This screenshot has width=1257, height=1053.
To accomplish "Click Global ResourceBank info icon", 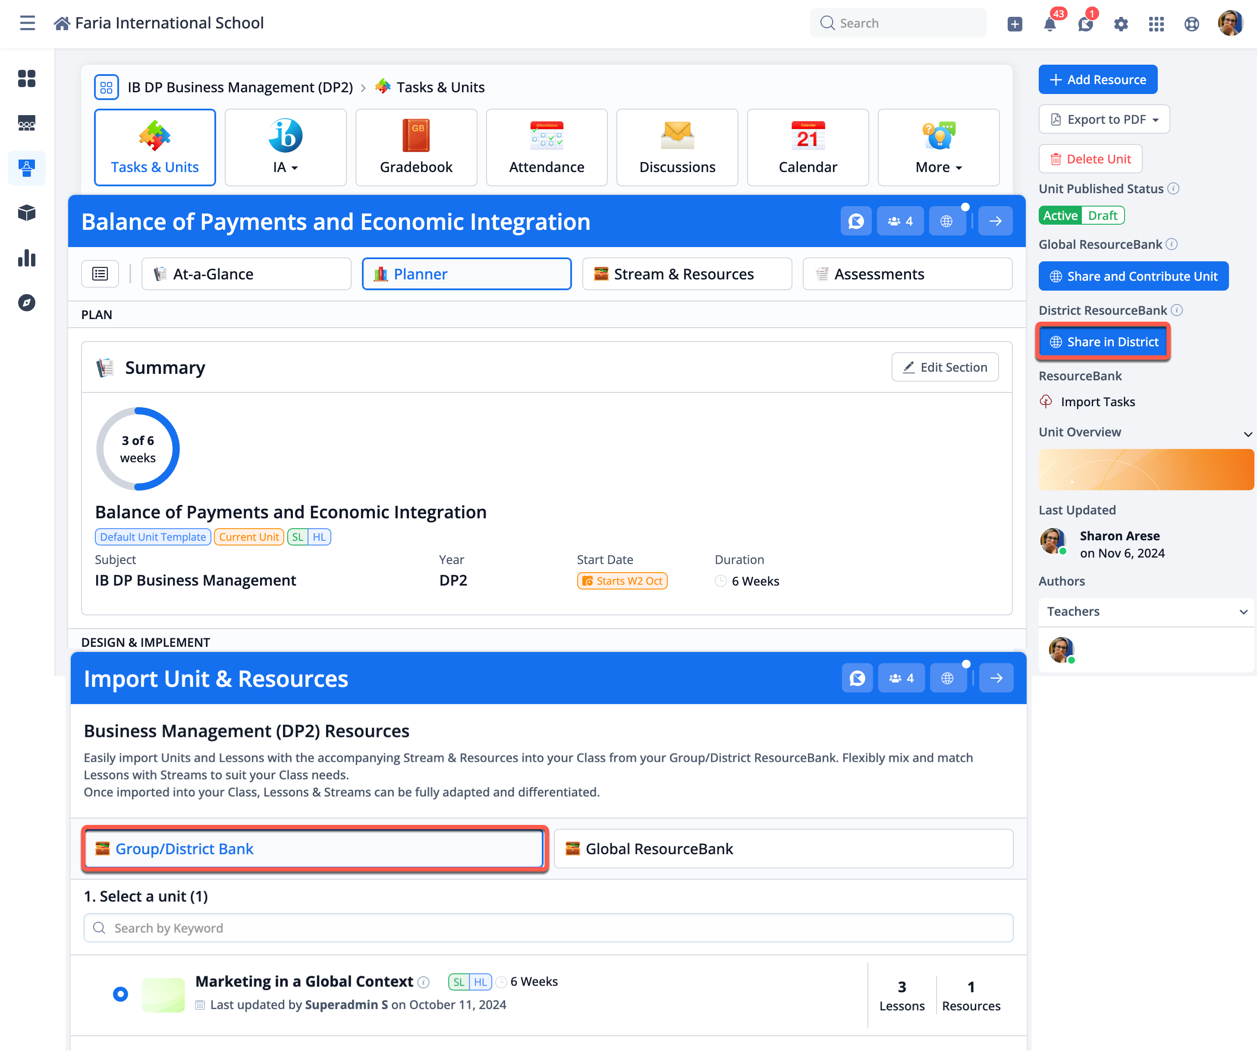I will 1172,244.
